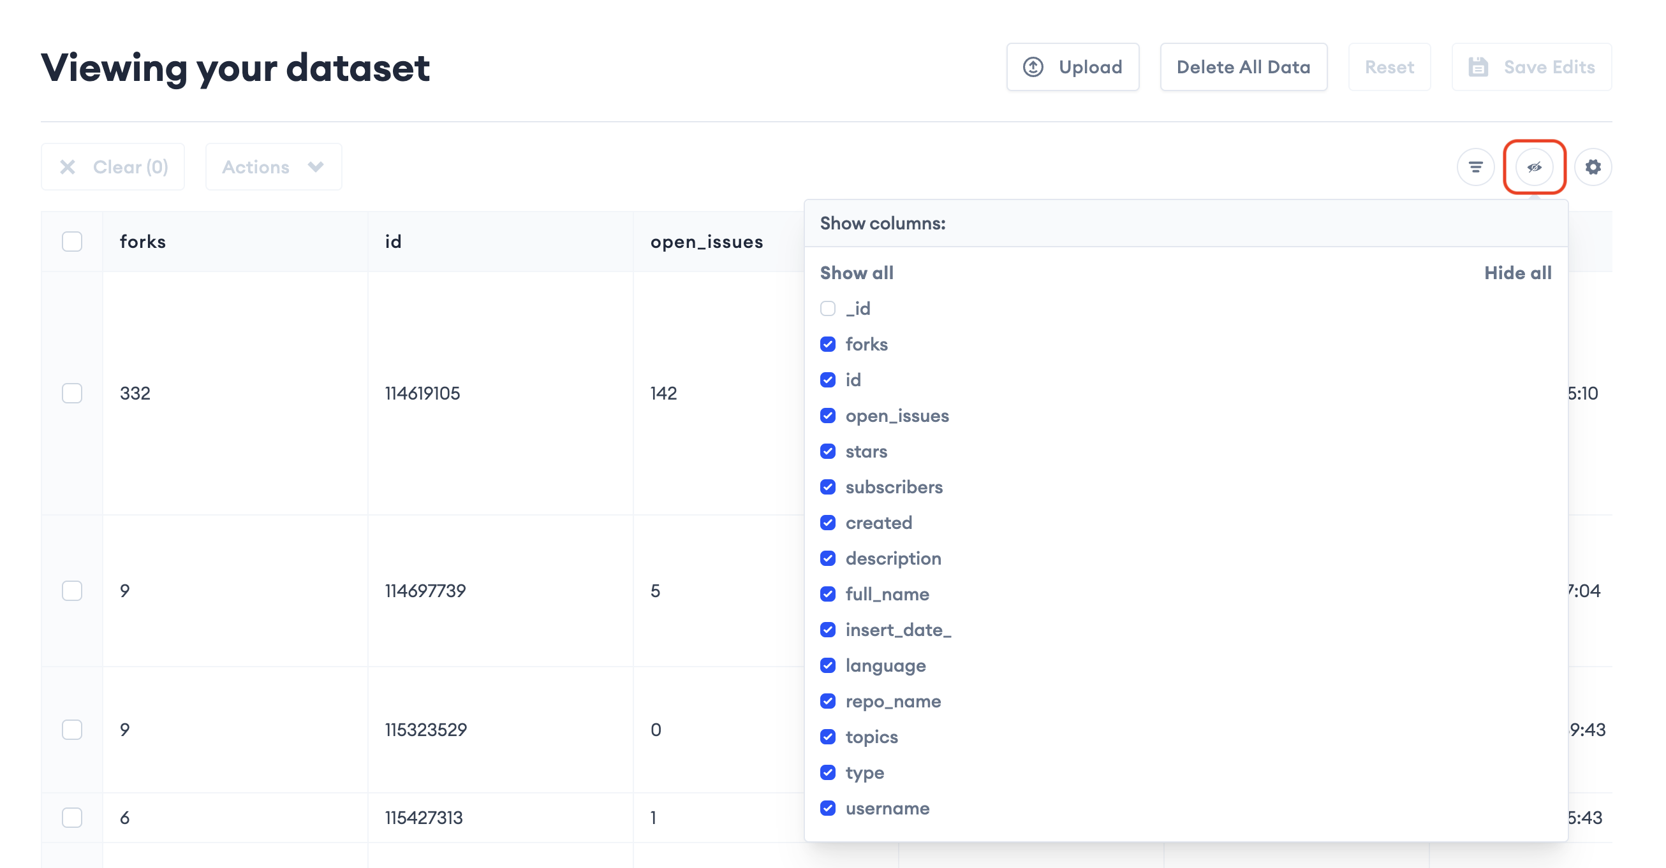Hide the description column
The image size is (1666, 868).
[x=828, y=558]
